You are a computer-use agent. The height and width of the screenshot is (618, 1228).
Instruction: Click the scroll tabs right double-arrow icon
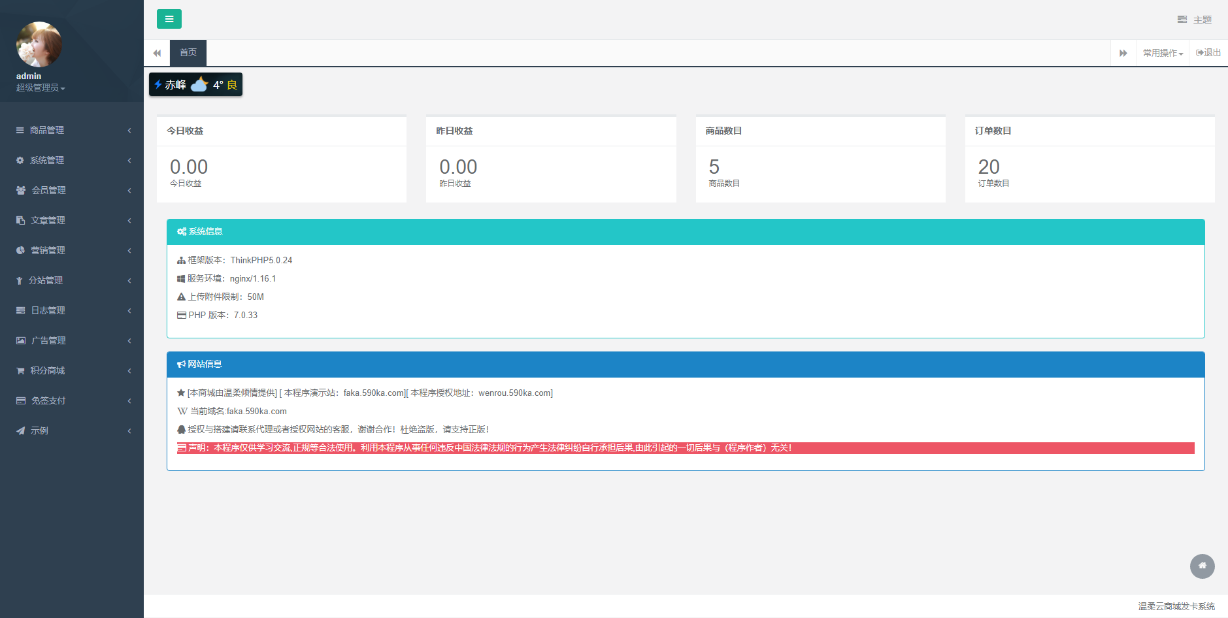(1123, 53)
